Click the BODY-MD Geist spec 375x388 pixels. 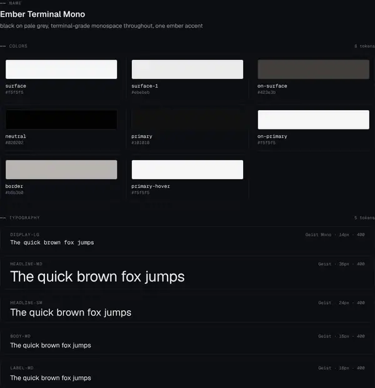click(x=341, y=336)
